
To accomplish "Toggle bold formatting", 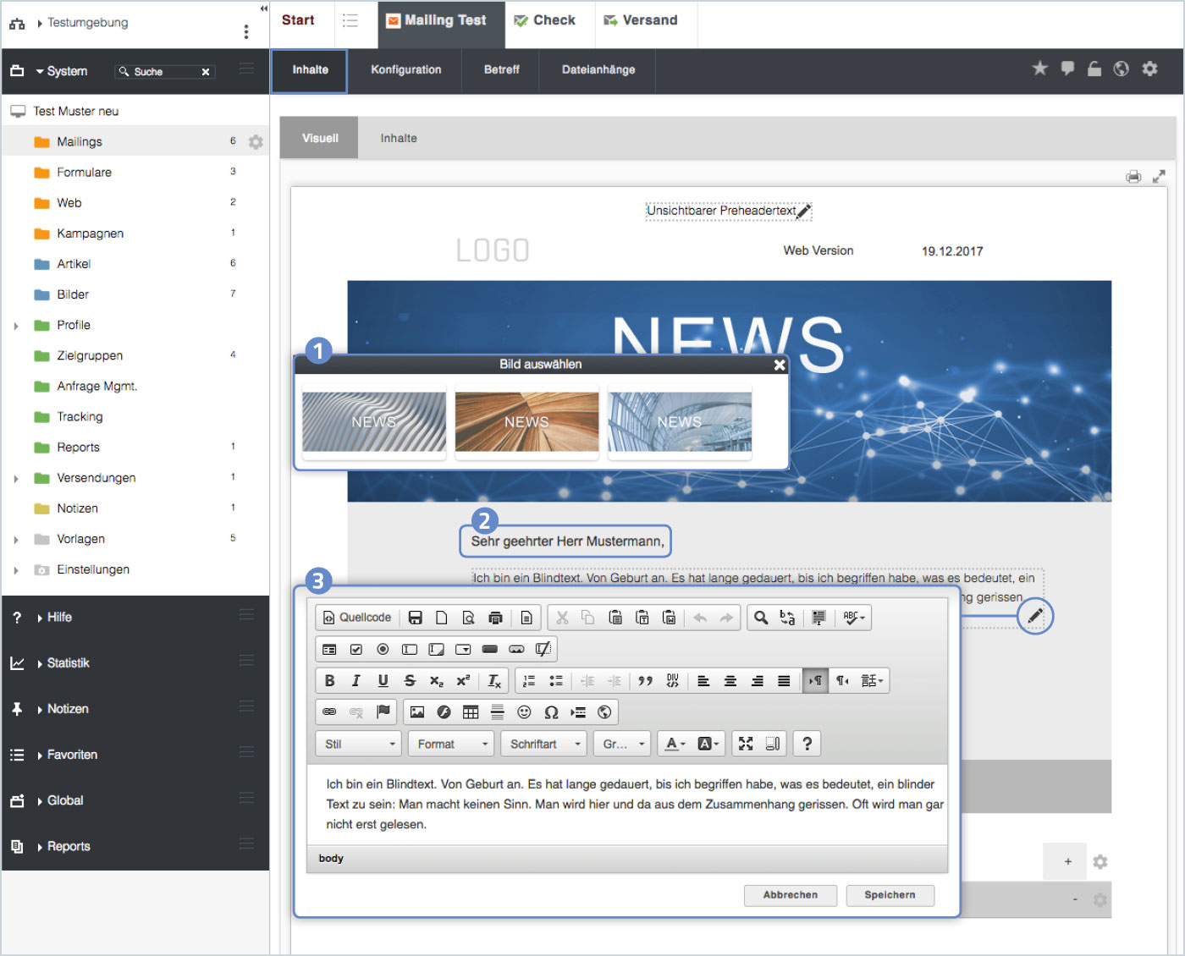I will coord(329,681).
